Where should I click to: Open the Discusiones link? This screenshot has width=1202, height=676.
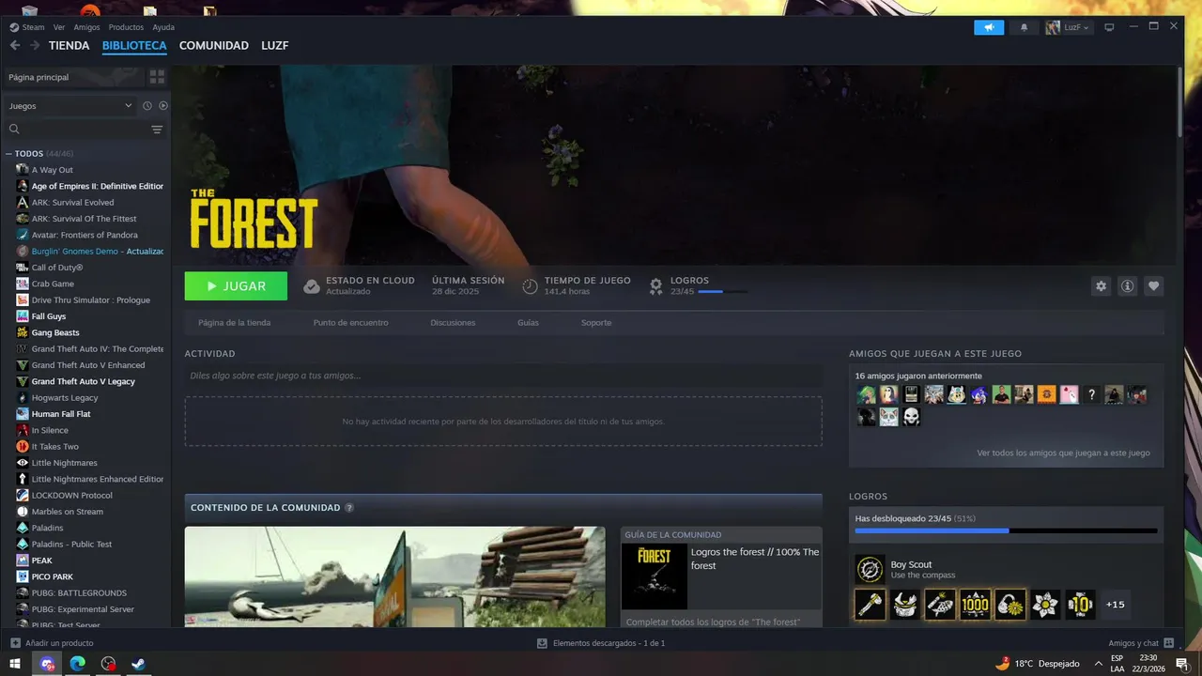point(453,323)
